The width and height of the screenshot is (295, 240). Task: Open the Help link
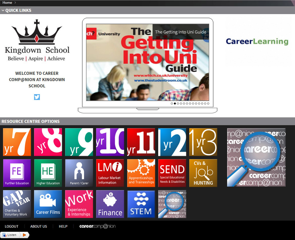[63, 226]
